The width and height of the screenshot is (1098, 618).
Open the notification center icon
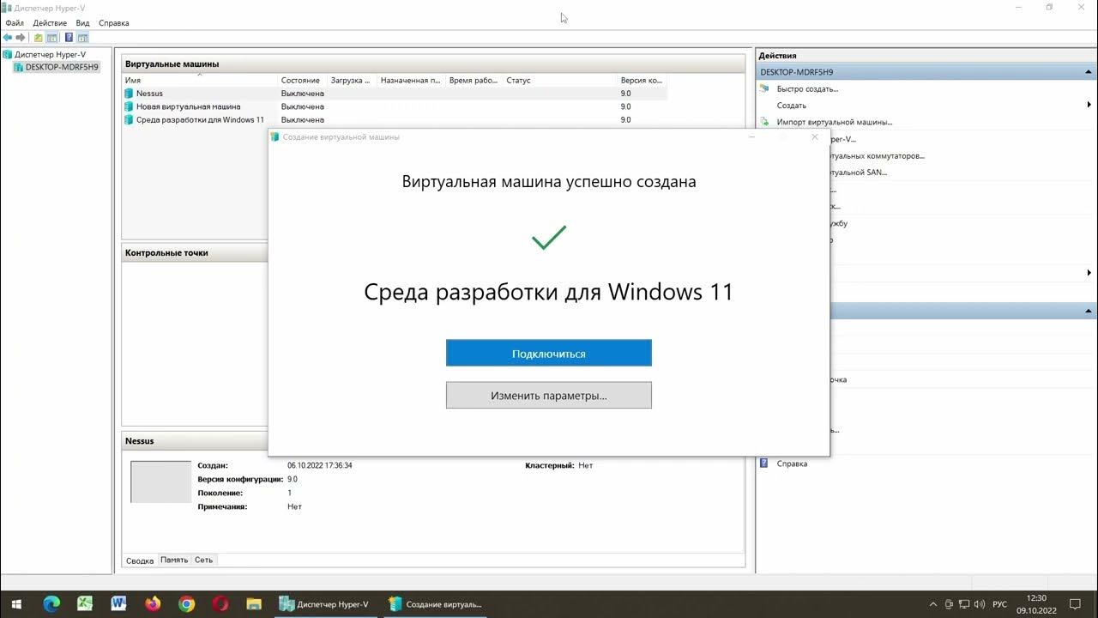(x=1075, y=604)
